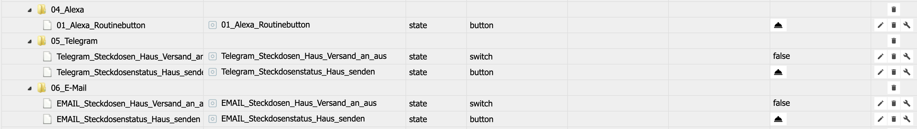Screen dimensions: 917x129
Task: Delete the 04_Alexa folder using trash icon
Action: point(893,10)
